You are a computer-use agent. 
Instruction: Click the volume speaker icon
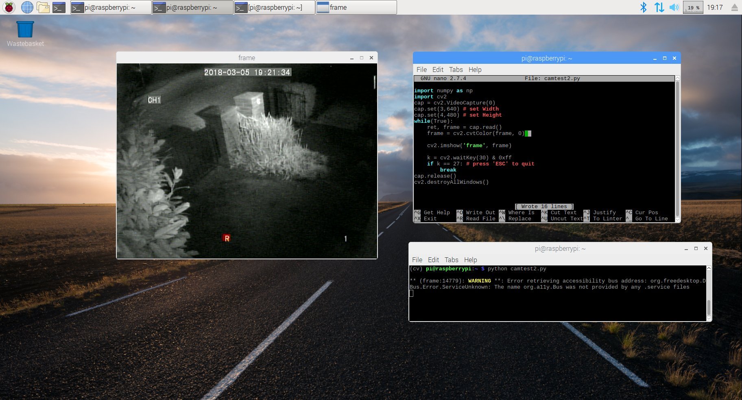(674, 7)
